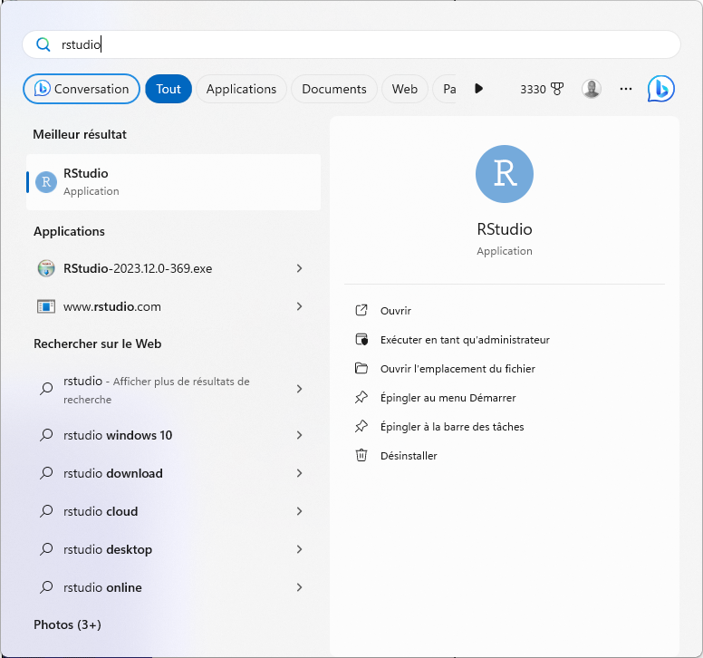Viewport: 703px width, 658px height.
Task: Switch to the Applications filter tab
Action: point(241,89)
